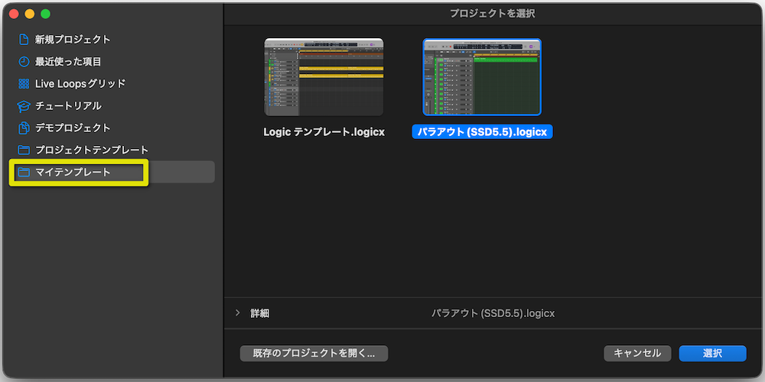Screen dimensions: 765x382
Task: Select 最近使った項目 in the sidebar
Action: 68,62
